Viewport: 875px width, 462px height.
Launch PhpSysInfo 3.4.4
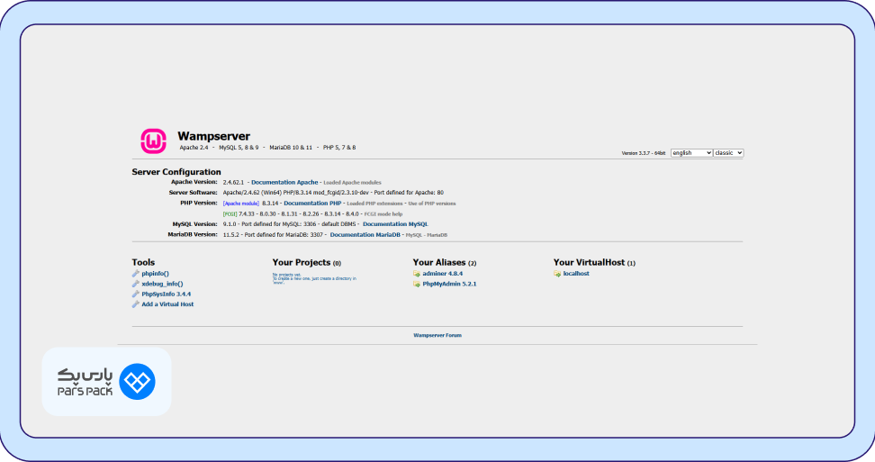pyautogui.click(x=167, y=294)
